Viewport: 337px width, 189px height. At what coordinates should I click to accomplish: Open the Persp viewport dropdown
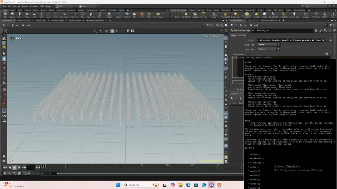pos(206,36)
